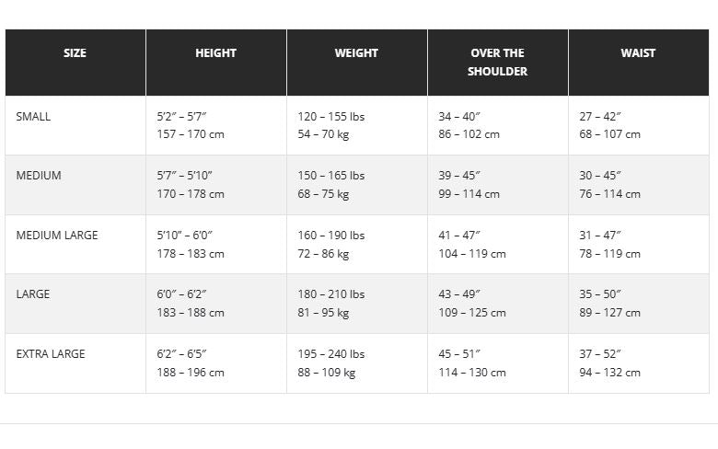Click the WAIST column header
This screenshot has height=449, width=718.
pos(638,53)
